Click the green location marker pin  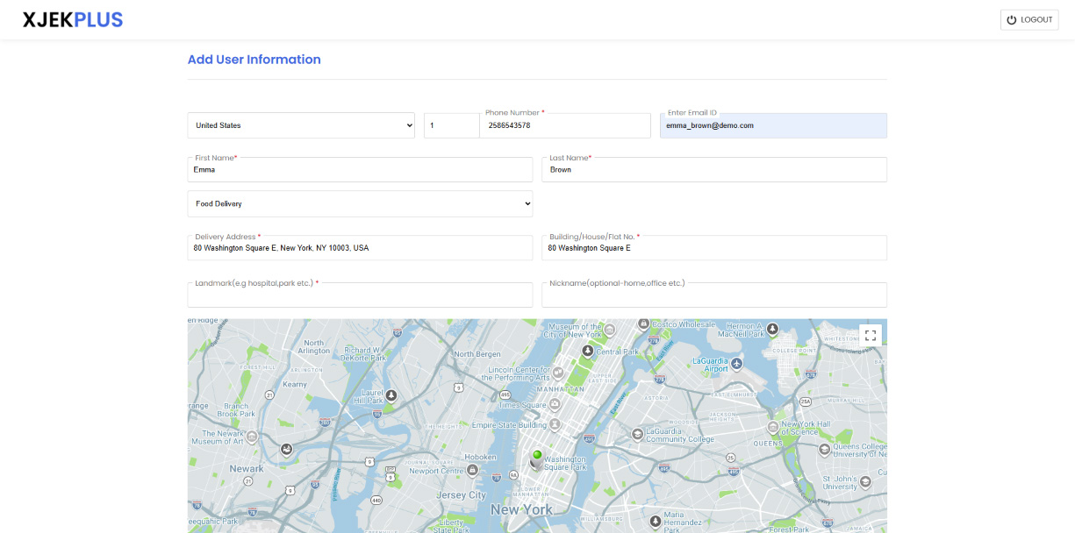[537, 457]
